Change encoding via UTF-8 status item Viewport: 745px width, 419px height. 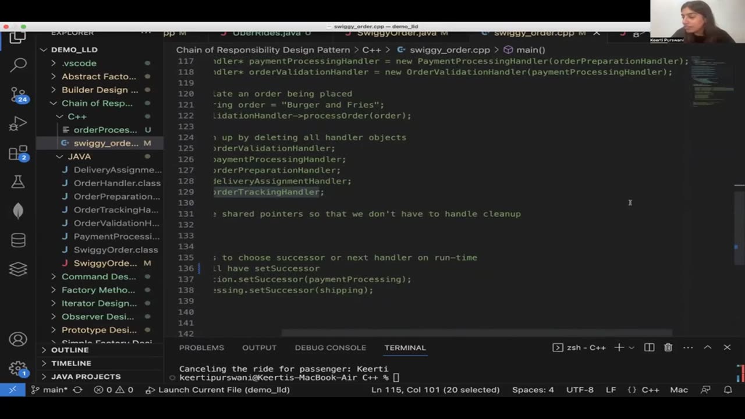580,390
